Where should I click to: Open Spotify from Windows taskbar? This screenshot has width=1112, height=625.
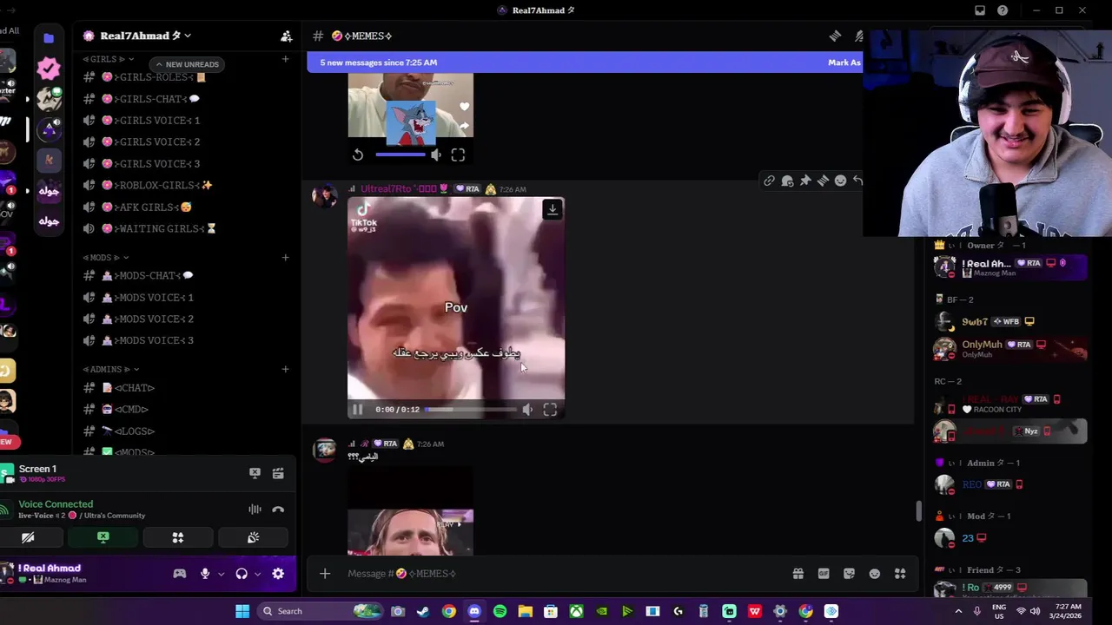tap(500, 611)
